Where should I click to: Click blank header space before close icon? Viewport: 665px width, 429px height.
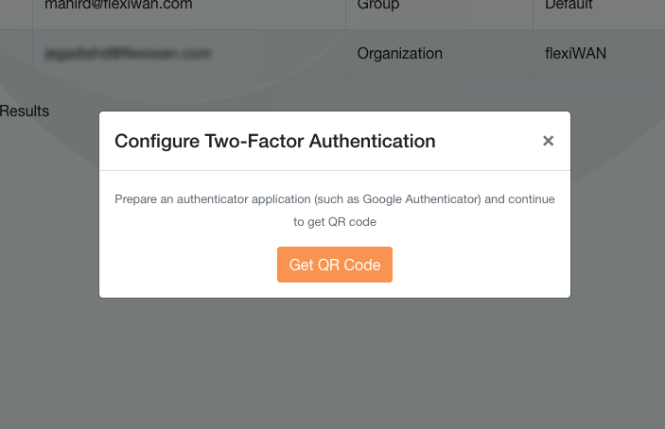pos(488,141)
